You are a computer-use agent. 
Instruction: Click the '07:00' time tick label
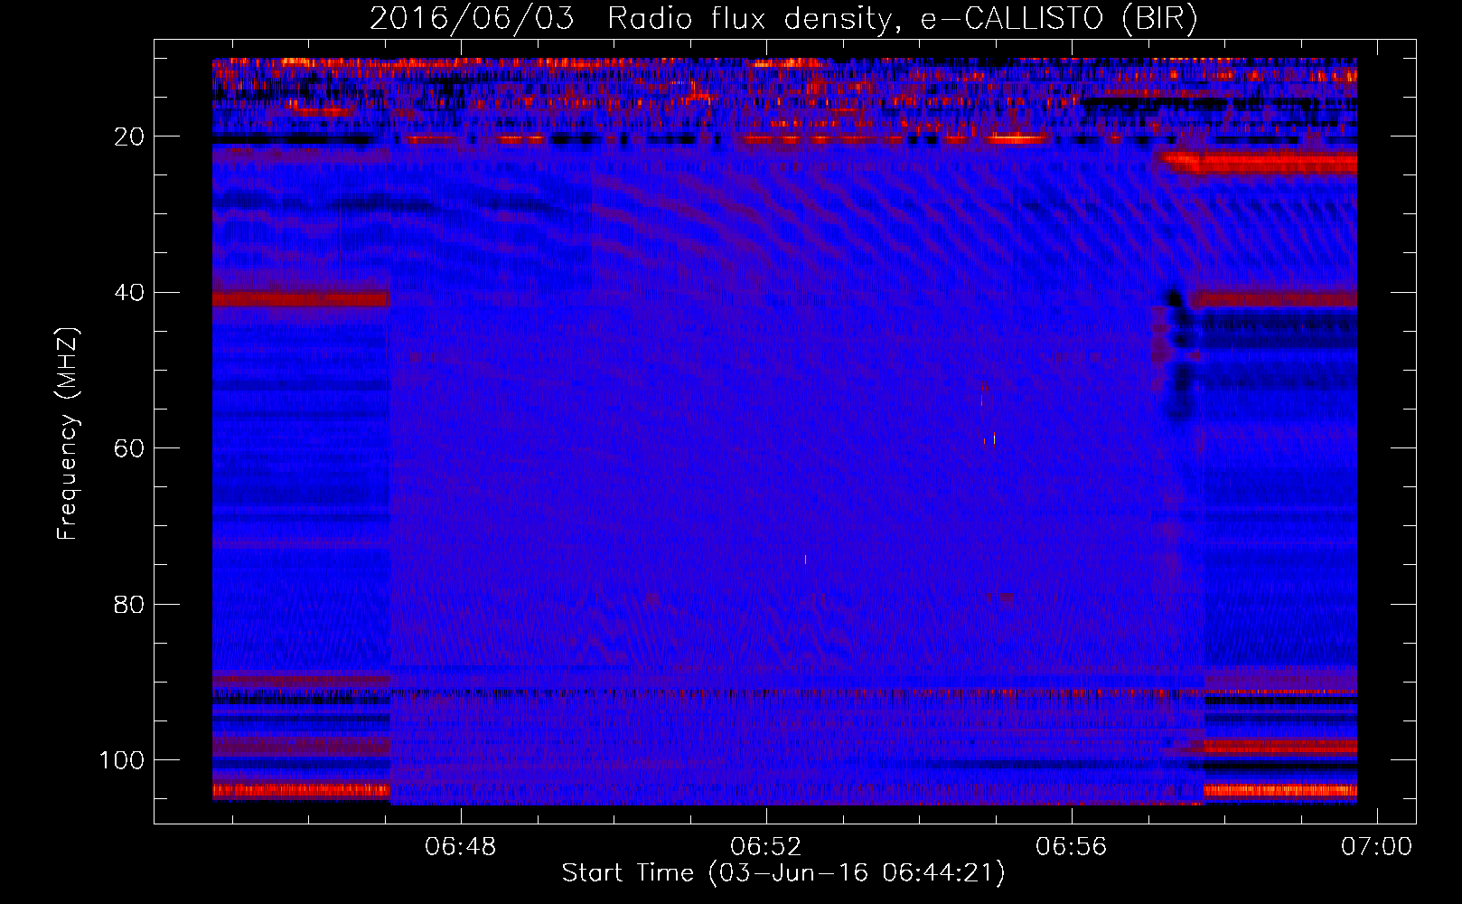1376,847
